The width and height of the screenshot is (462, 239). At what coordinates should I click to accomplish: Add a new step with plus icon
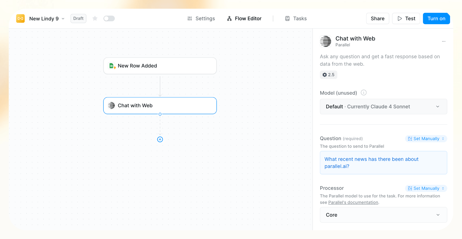pos(160,139)
